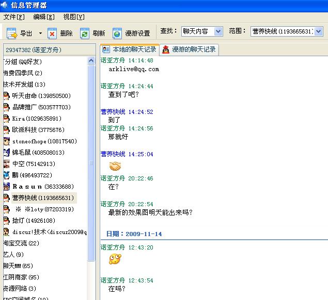
Task: Expand the 消费四季风(2) group
Action: (23, 73)
